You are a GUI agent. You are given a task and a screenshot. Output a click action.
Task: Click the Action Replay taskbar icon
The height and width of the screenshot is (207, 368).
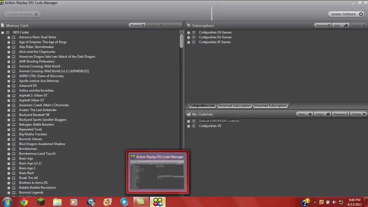pyautogui.click(x=158, y=202)
